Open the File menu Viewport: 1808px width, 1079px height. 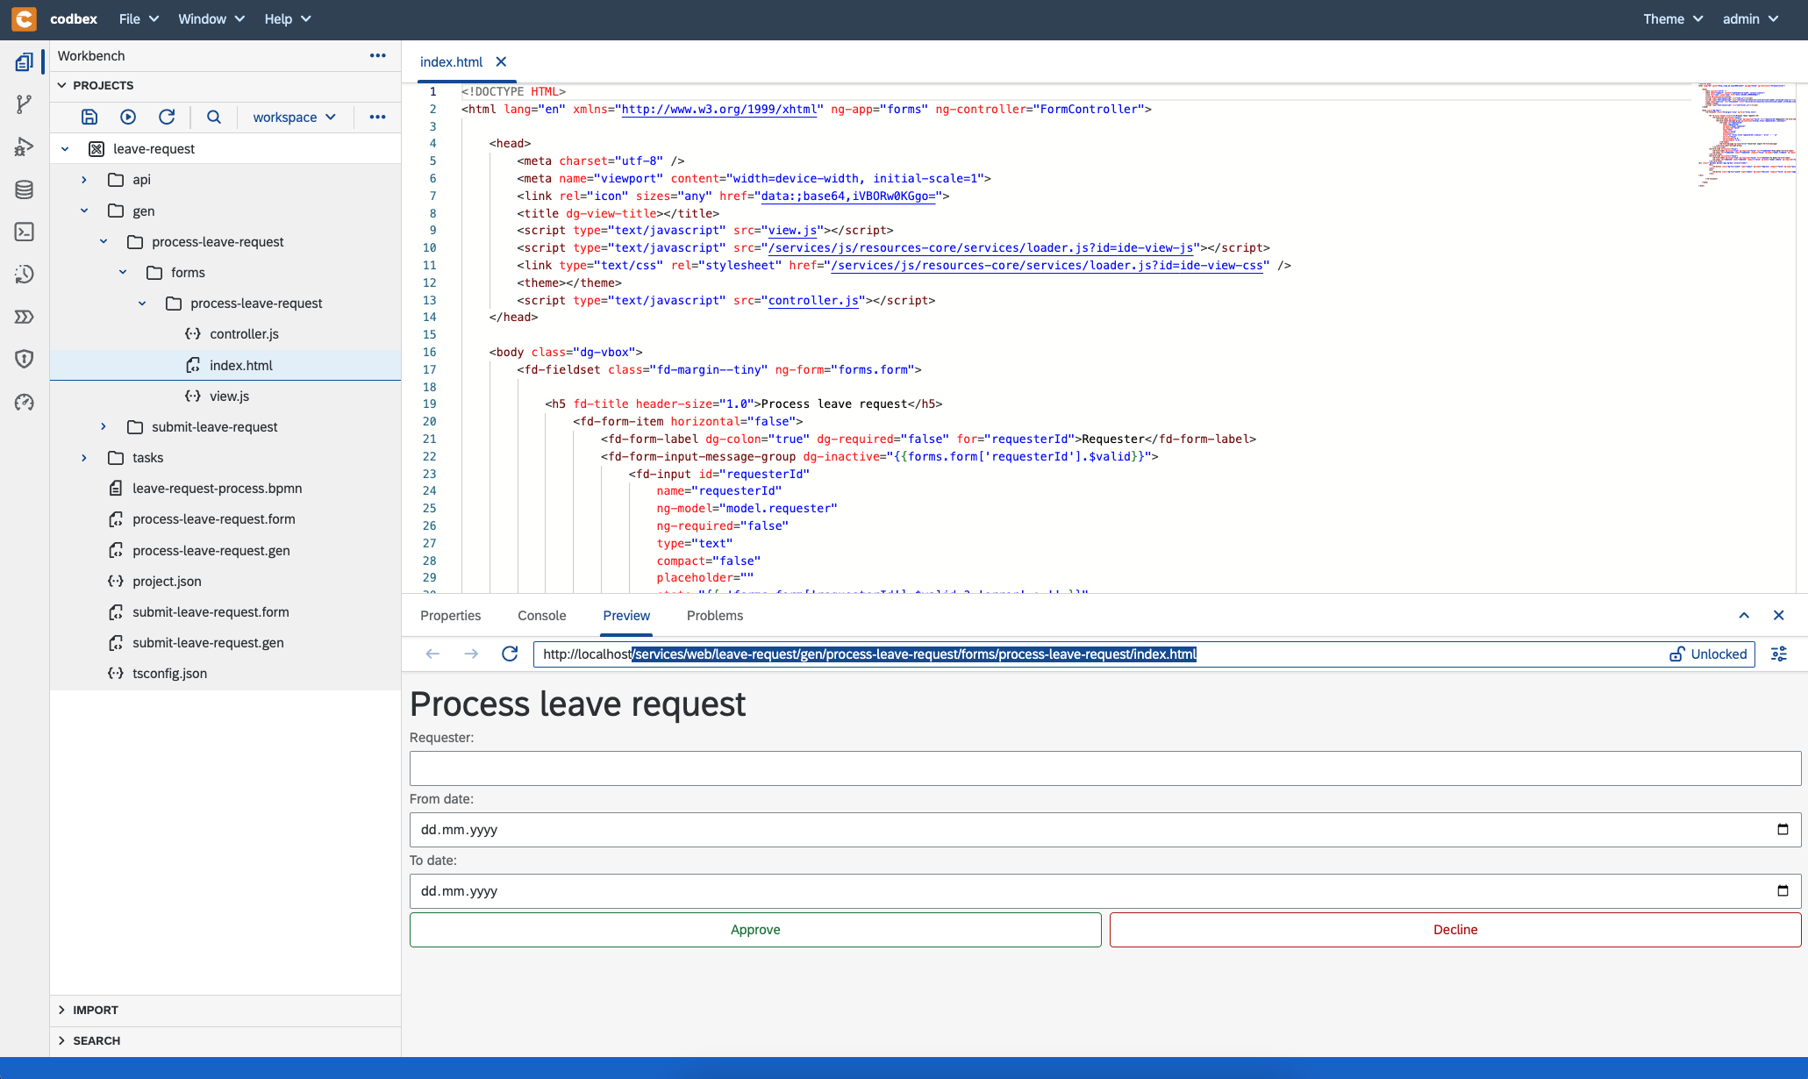[139, 18]
